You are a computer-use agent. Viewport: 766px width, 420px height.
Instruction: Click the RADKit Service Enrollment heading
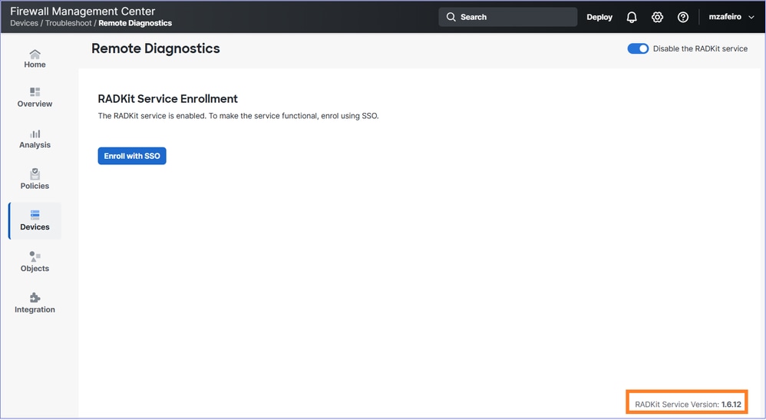[x=167, y=99]
